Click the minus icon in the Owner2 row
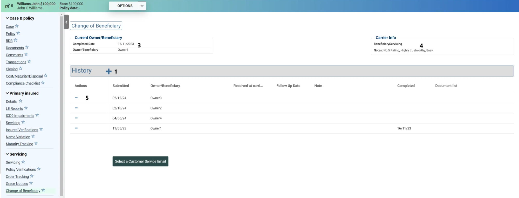The image size is (519, 198). coord(76,108)
